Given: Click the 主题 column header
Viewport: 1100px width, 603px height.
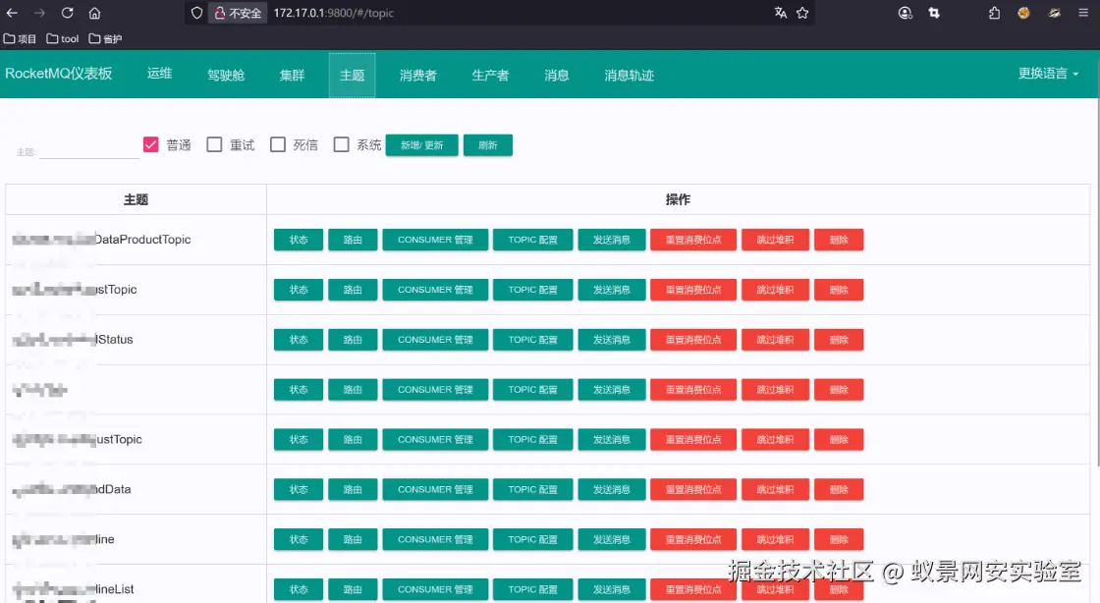Looking at the screenshot, I should pos(136,199).
